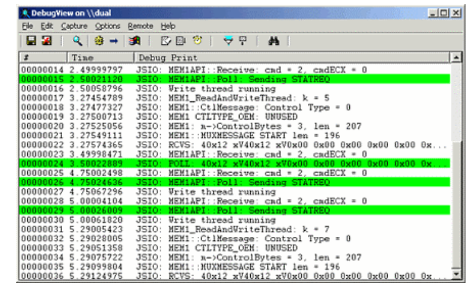Select row 00000033 CTLTYPE_OEM UNUSED
Screen dimensions: 471x286
[235, 248]
